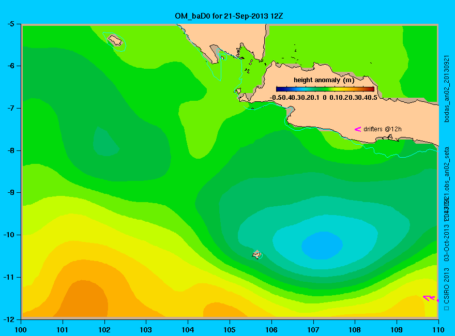Click longitude axis label 102
The height and width of the screenshot is (336, 455).
coord(104,330)
